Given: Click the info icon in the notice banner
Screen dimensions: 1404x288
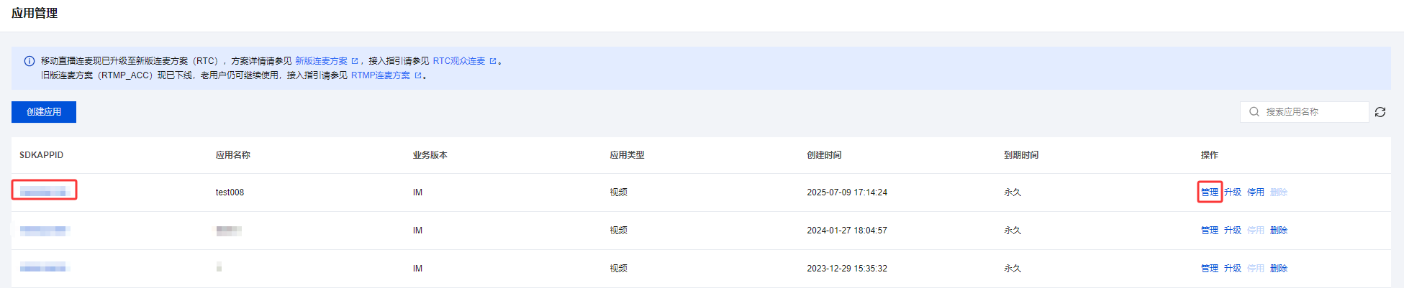Looking at the screenshot, I should click(30, 61).
